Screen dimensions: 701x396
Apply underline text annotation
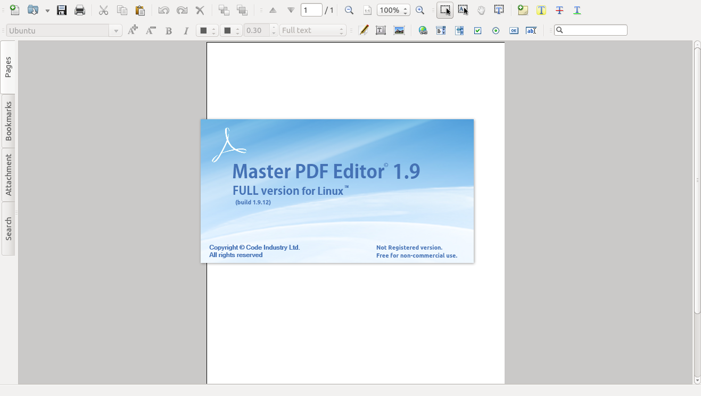tap(578, 10)
